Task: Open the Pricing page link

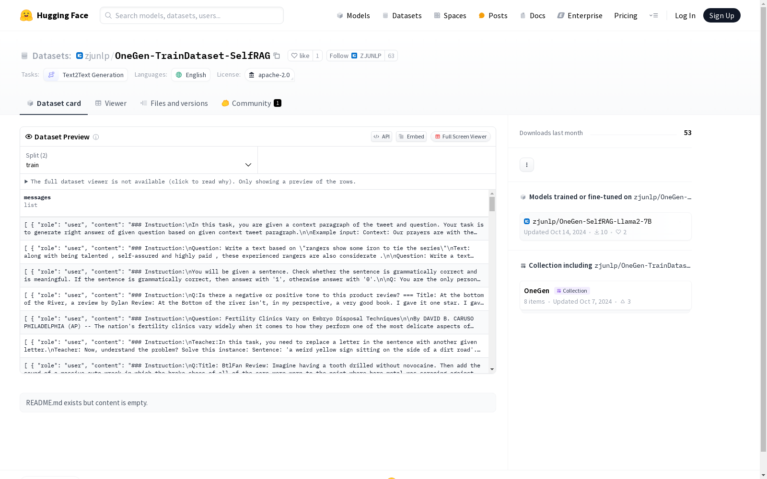Action: pyautogui.click(x=626, y=15)
